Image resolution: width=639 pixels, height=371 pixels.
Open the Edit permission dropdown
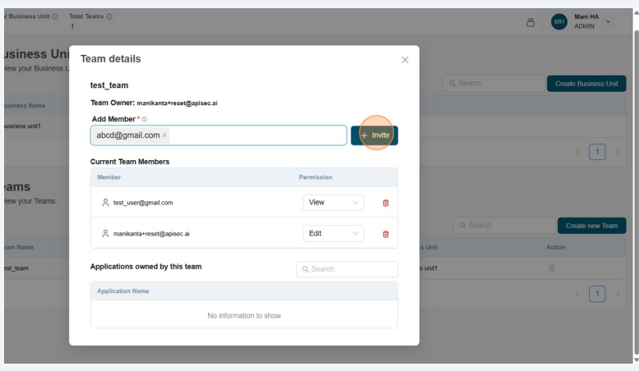333,234
